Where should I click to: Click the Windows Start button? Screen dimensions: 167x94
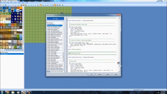tap(2, 92)
